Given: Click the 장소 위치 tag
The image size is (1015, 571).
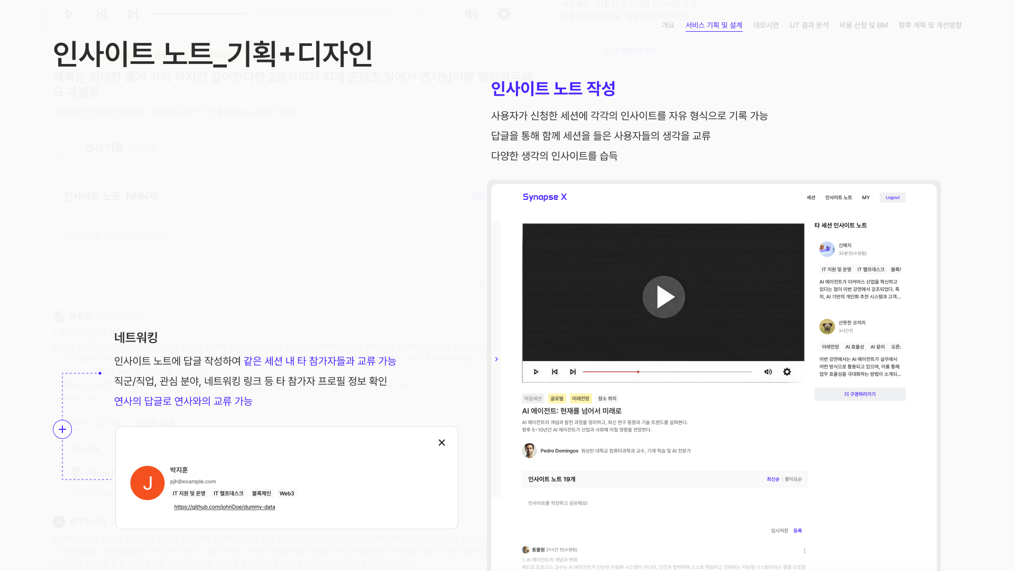Looking at the screenshot, I should 607,399.
